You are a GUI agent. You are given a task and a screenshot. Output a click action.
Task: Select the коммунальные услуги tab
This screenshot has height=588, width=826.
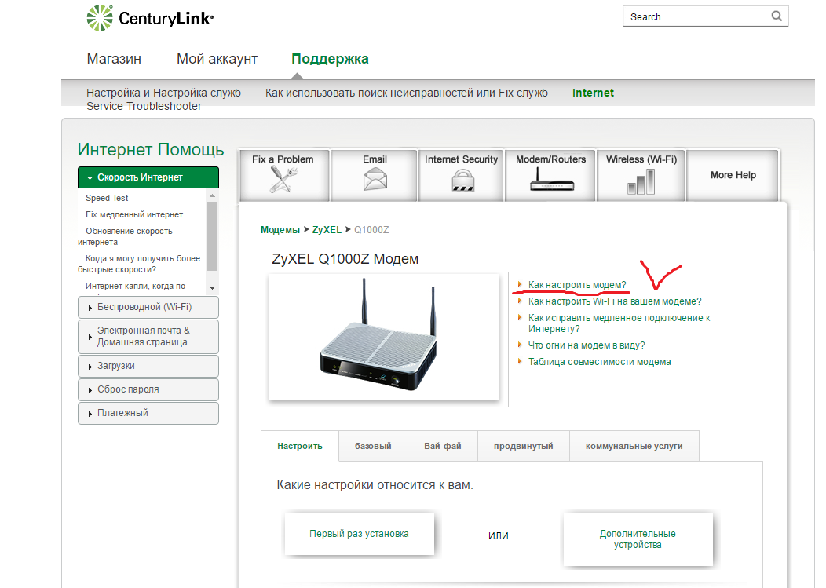click(x=634, y=446)
